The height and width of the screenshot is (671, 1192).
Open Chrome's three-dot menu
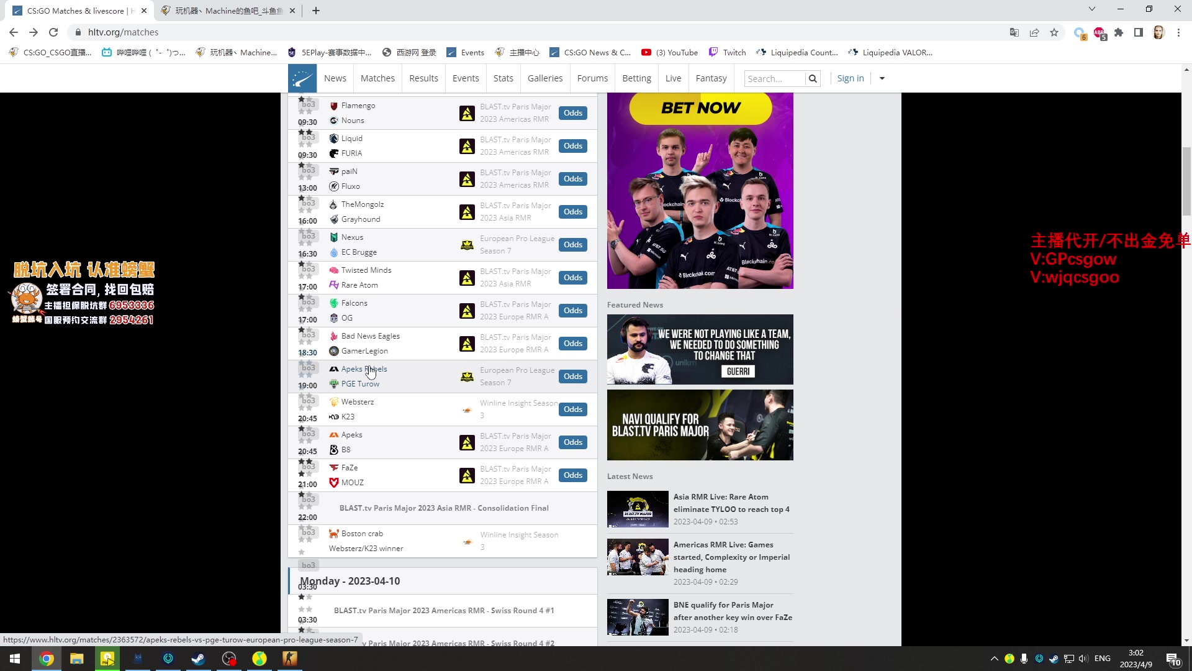(x=1178, y=32)
